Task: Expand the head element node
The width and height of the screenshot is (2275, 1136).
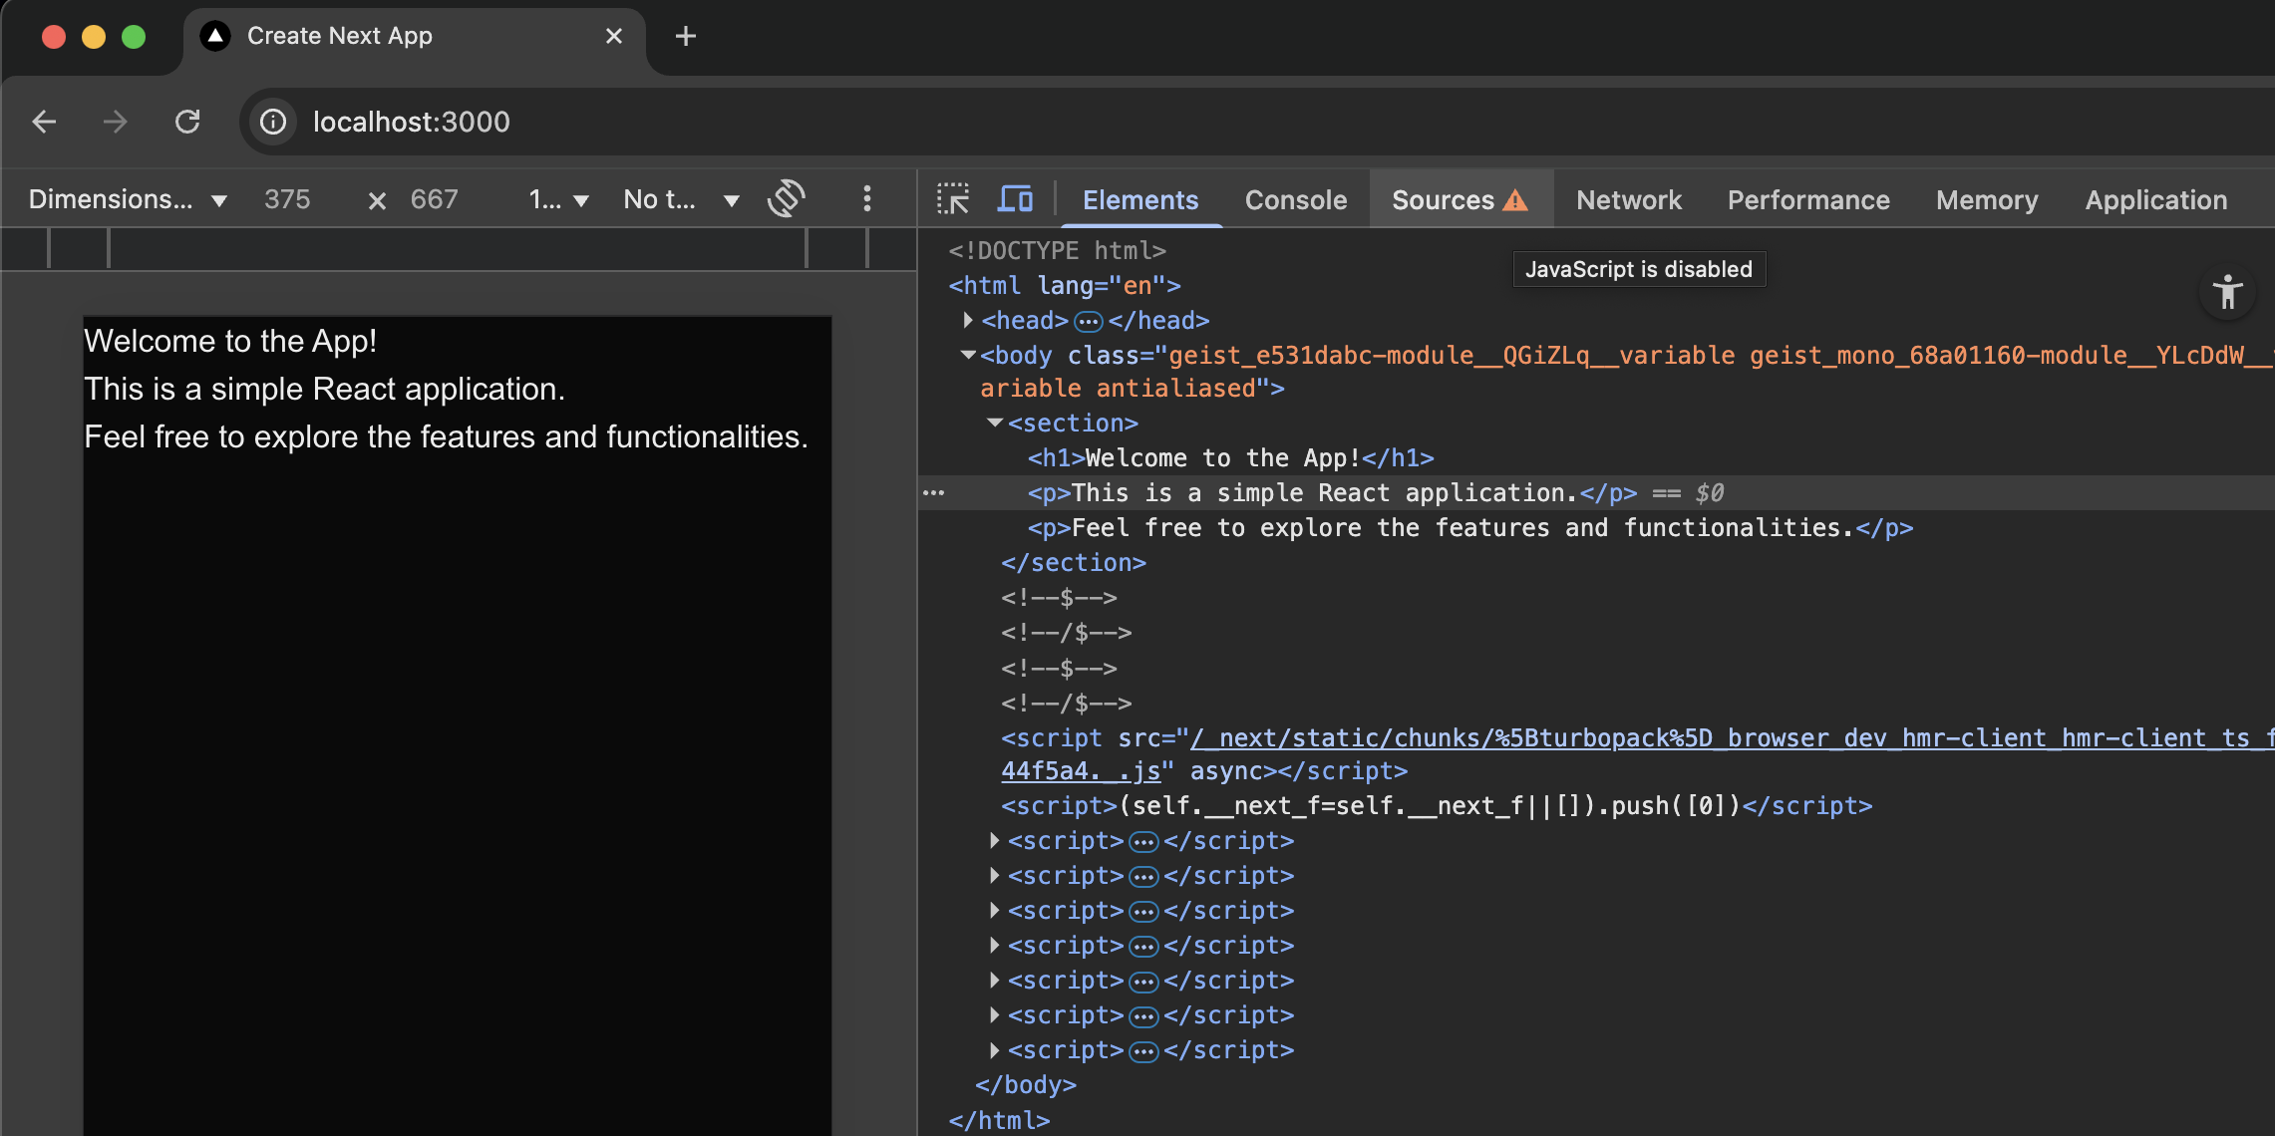Action: pyautogui.click(x=967, y=320)
